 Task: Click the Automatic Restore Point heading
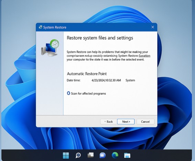tap(87, 74)
